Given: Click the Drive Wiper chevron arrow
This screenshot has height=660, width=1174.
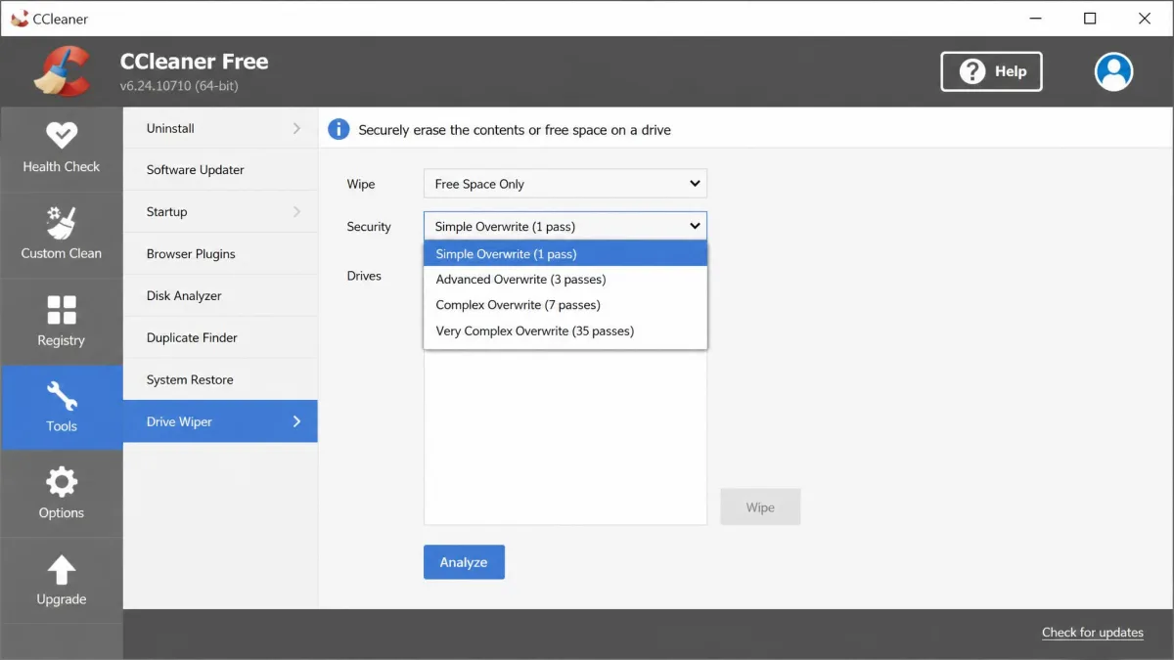Looking at the screenshot, I should coord(297,421).
